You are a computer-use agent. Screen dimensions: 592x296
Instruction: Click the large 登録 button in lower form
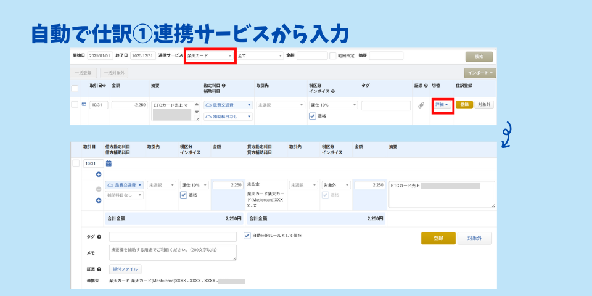(438, 238)
